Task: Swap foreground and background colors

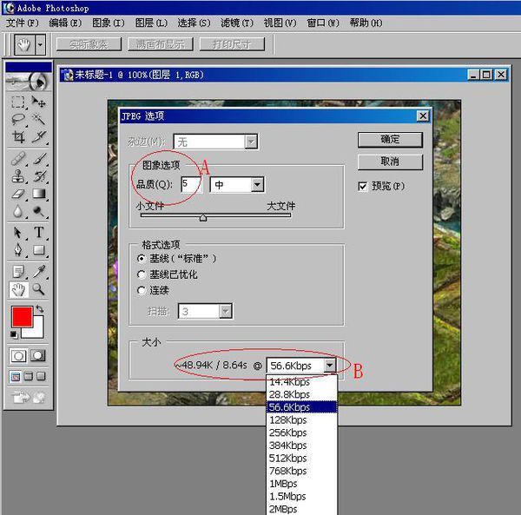Action: click(x=40, y=308)
